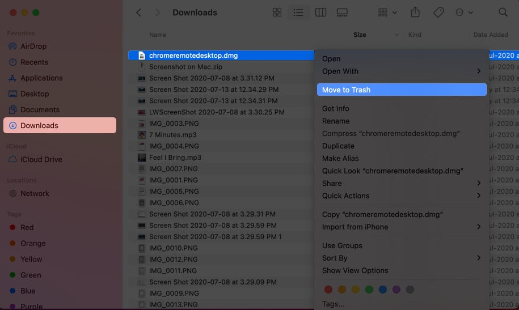Switch to list view
Image resolution: width=519 pixels, height=310 pixels.
298,12
